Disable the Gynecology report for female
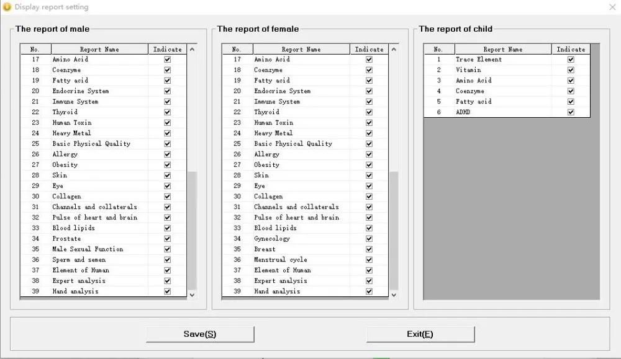The width and height of the screenshot is (621, 359). coord(369,238)
